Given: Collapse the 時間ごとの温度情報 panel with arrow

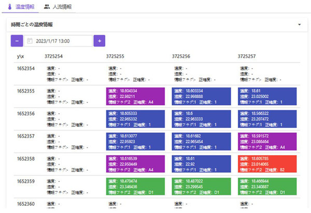Looking at the screenshot, I should pyautogui.click(x=299, y=24).
